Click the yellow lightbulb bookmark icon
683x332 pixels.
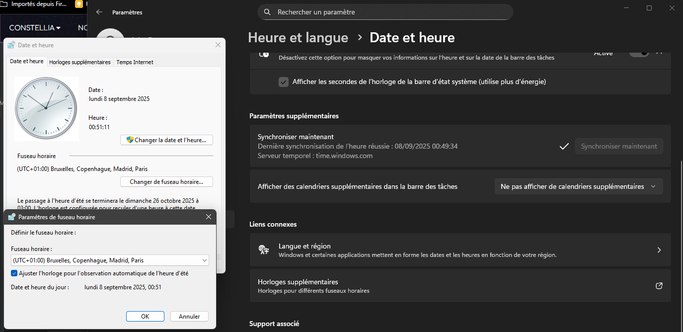tap(78, 4)
